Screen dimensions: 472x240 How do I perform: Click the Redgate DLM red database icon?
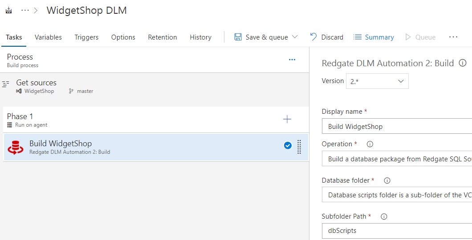point(15,147)
